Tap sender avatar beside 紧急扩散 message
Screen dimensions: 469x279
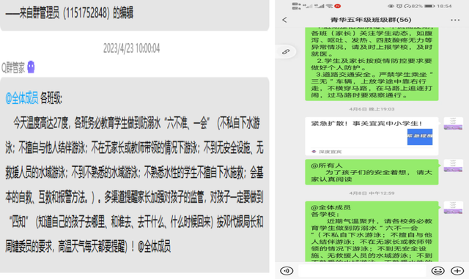[453, 124]
